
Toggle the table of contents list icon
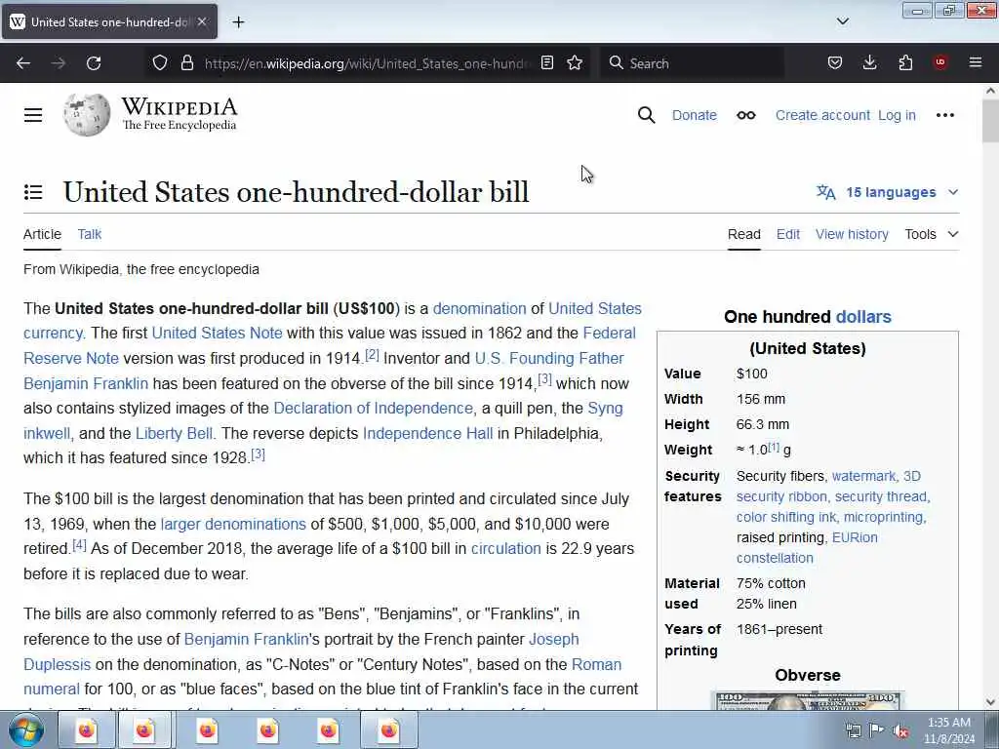33,192
